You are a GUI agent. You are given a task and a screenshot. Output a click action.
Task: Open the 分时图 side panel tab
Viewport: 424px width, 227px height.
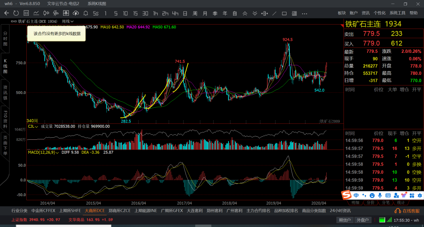pyautogui.click(x=5, y=39)
